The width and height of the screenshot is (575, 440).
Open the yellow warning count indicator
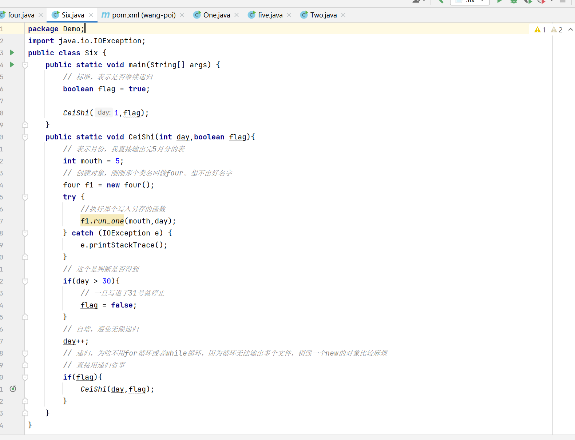pos(540,30)
